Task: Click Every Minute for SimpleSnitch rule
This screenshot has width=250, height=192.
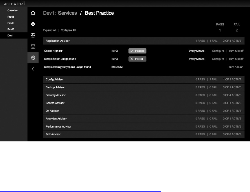Action: (x=196, y=59)
